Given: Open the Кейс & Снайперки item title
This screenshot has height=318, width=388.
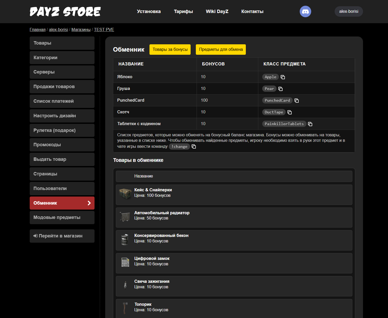Looking at the screenshot, I should pyautogui.click(x=153, y=190).
